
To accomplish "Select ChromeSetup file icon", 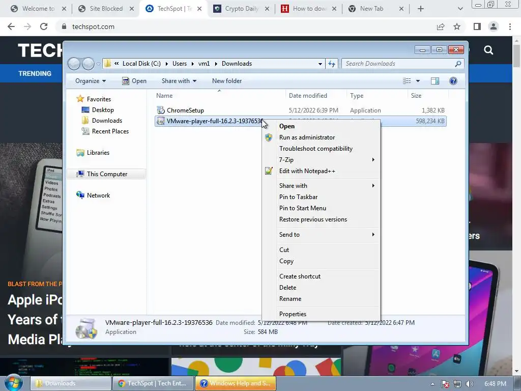I will 160,110.
